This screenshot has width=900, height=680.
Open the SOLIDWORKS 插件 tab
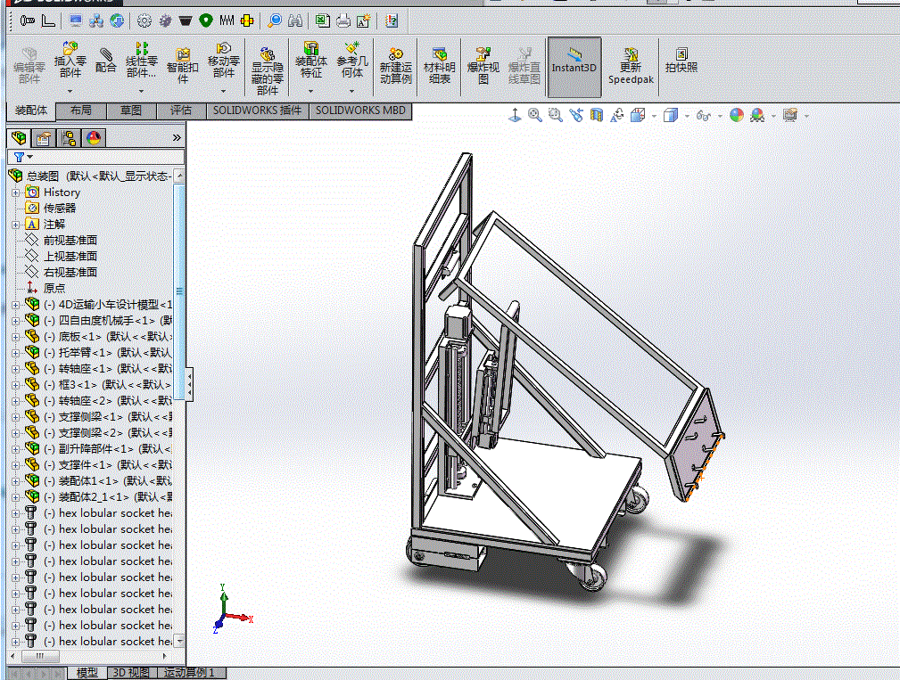coord(257,111)
